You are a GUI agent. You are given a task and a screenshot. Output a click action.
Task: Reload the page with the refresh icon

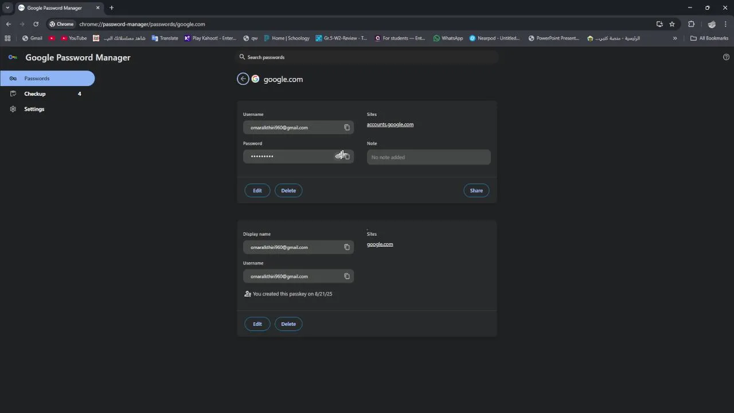[x=36, y=24]
